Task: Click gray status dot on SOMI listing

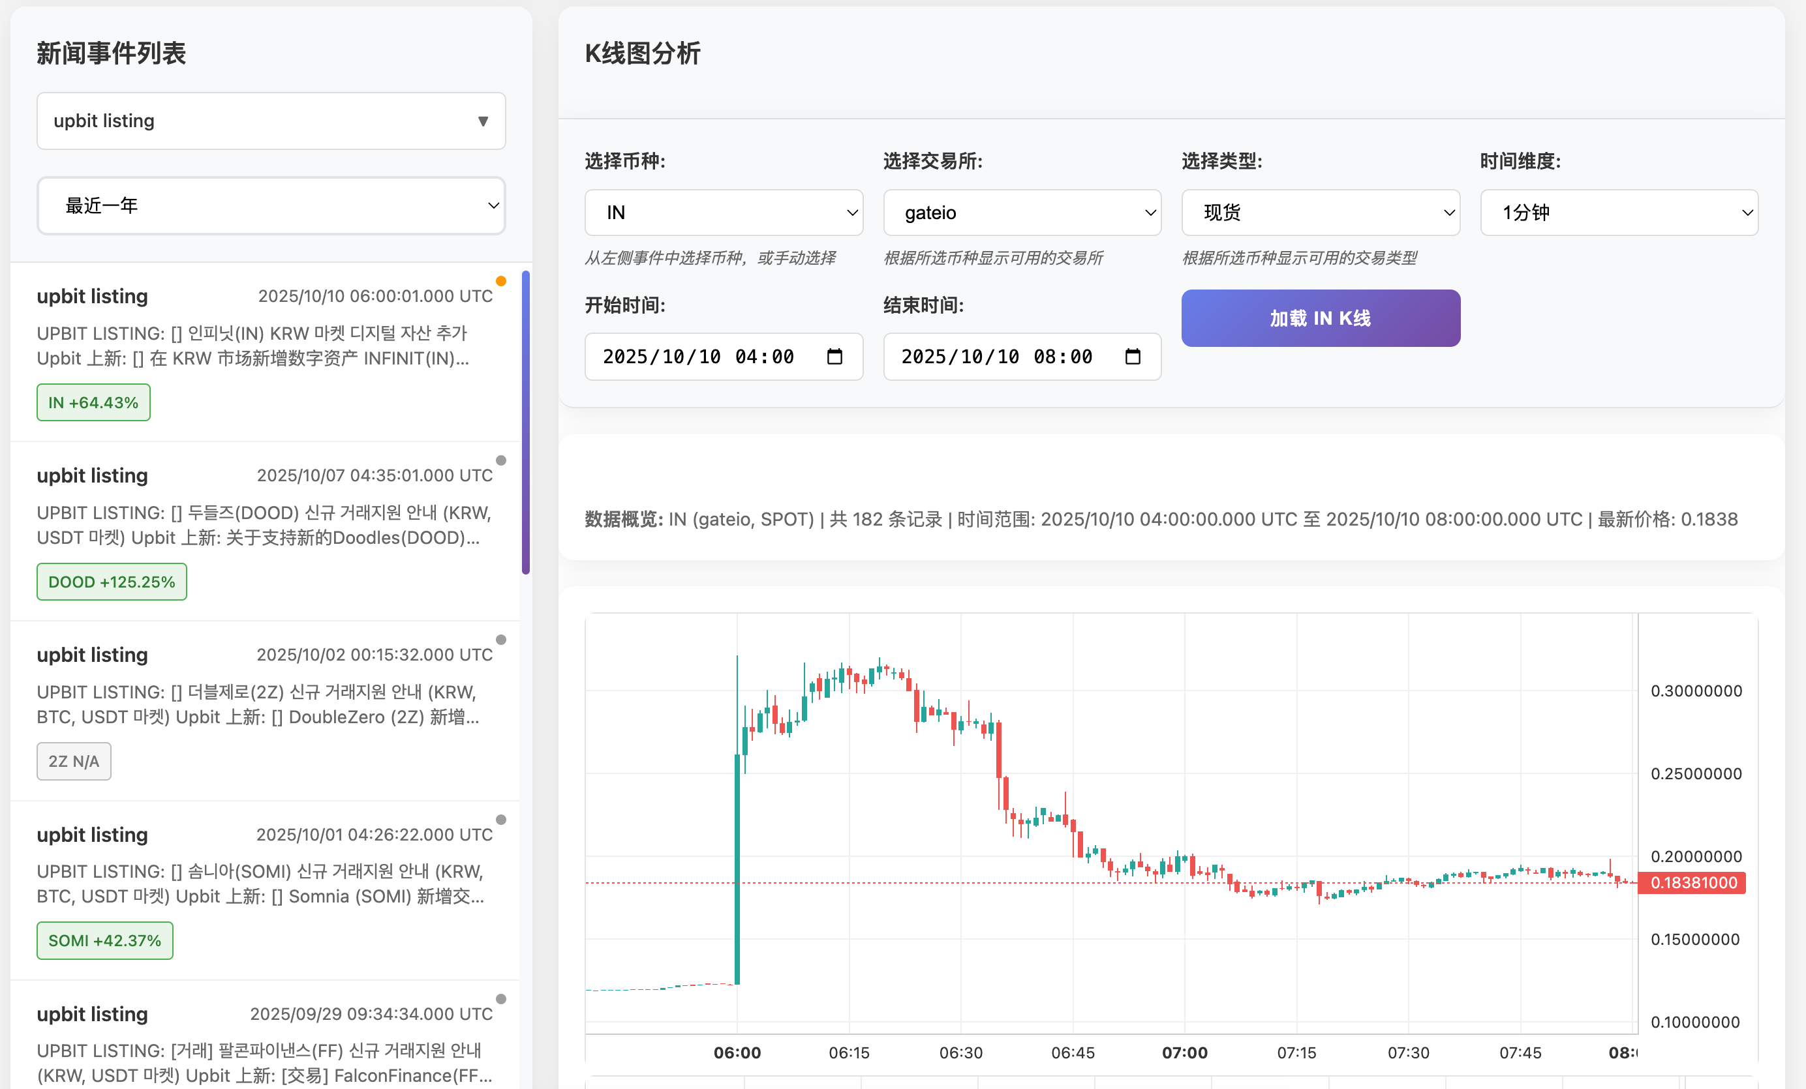Action: tap(500, 820)
